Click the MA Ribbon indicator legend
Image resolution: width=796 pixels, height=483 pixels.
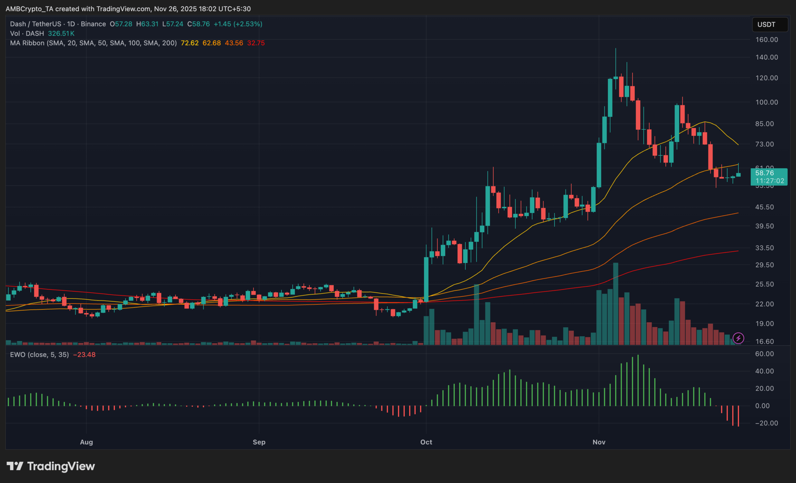click(93, 43)
